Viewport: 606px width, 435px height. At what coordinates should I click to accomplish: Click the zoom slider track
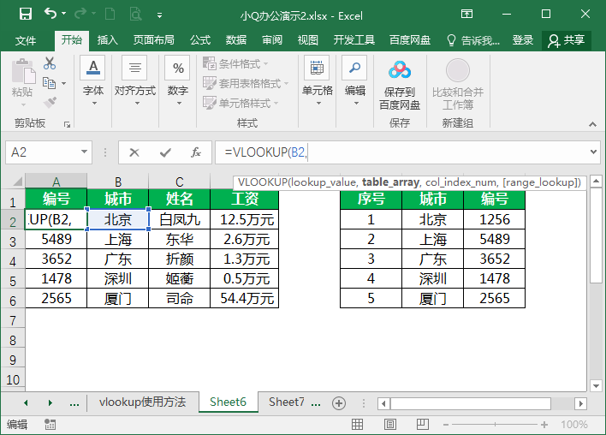(495, 425)
